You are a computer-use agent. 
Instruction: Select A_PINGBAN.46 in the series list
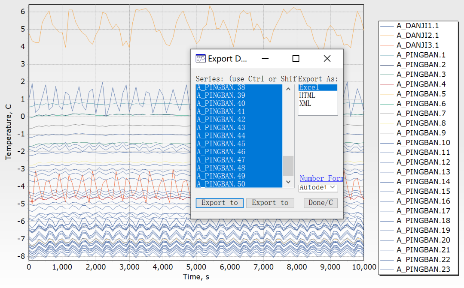tap(239, 152)
